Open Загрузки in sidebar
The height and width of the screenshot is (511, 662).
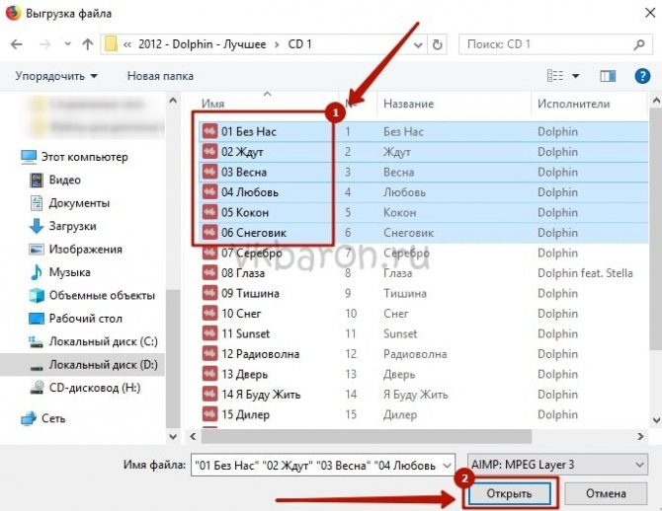tap(63, 226)
